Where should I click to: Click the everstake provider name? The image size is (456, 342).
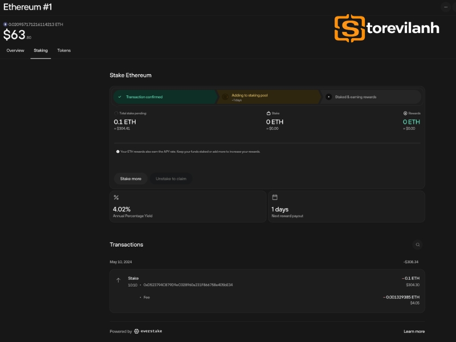point(151,331)
